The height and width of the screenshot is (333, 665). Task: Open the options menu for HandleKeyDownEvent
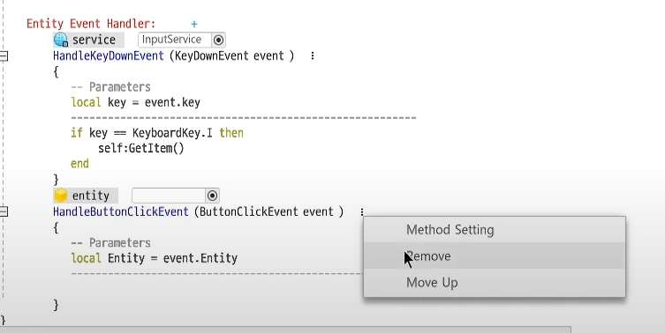coord(313,55)
